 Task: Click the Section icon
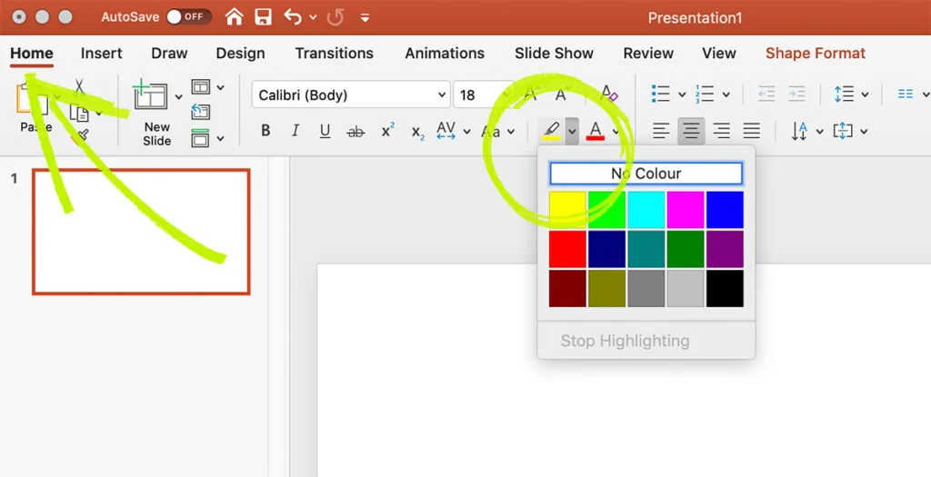point(200,138)
